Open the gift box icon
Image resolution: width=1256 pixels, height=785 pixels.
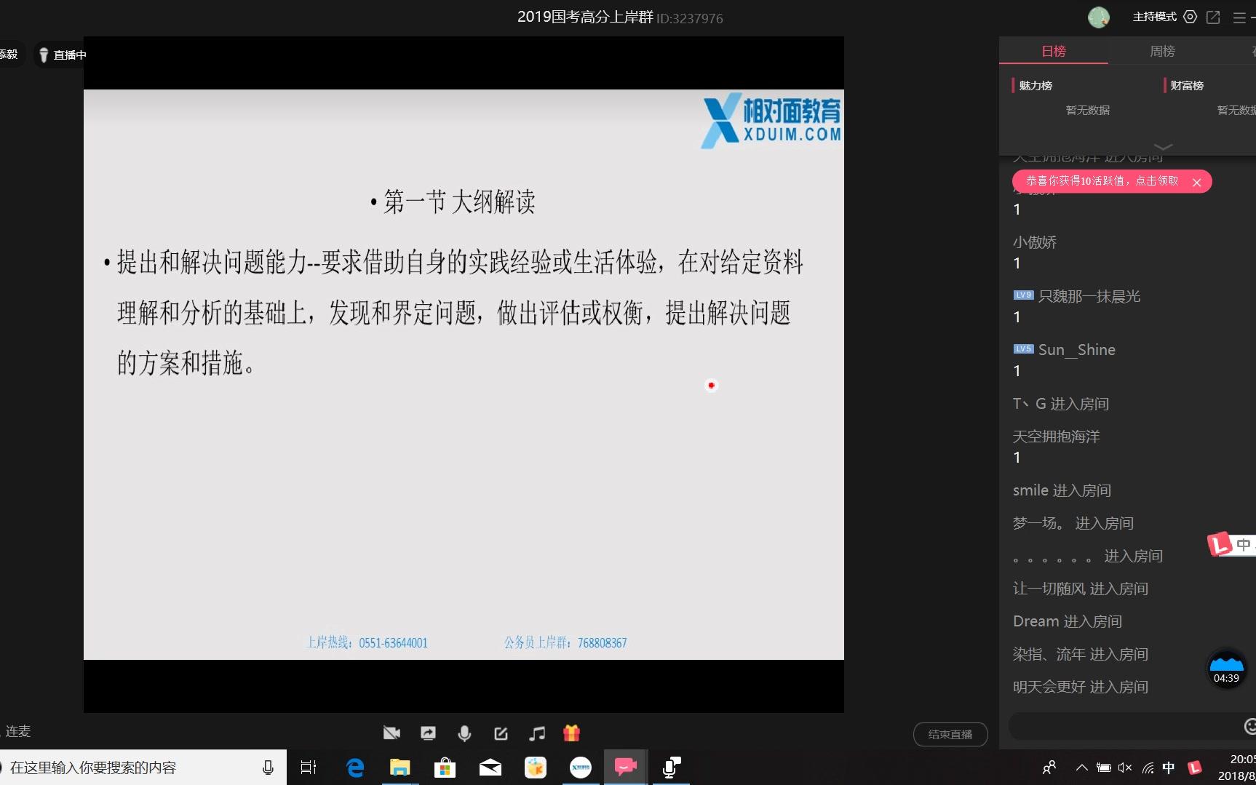pyautogui.click(x=572, y=733)
